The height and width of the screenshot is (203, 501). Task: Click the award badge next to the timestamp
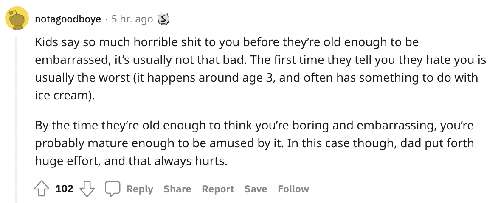163,19
